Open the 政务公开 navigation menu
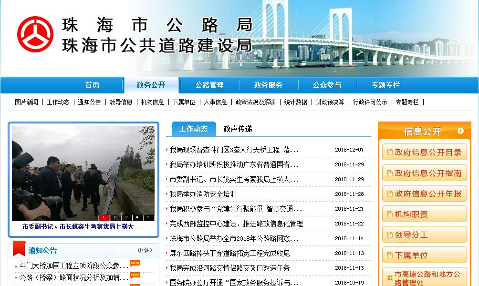Viewport: 479px width, 286px height. click(x=151, y=85)
